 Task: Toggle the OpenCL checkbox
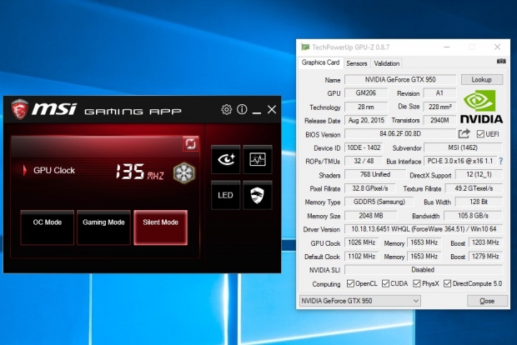click(x=350, y=283)
